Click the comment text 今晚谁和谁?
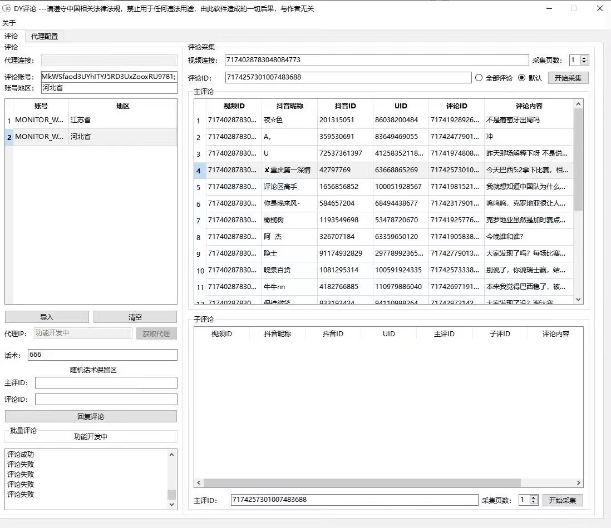611x528 pixels. pyautogui.click(x=505, y=237)
